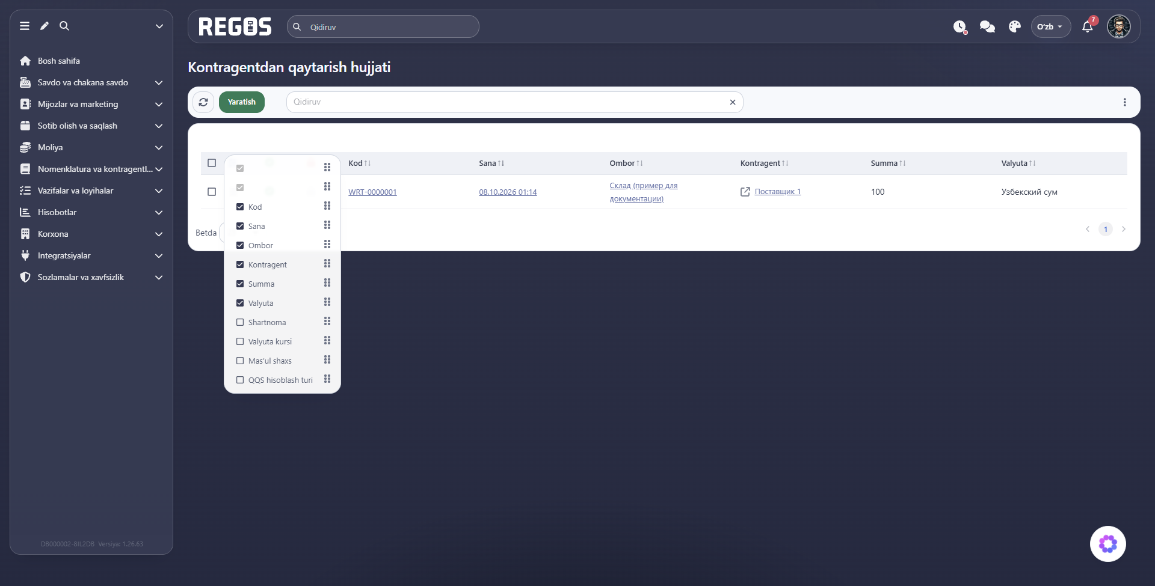Open the theme palette icon

[1015, 26]
